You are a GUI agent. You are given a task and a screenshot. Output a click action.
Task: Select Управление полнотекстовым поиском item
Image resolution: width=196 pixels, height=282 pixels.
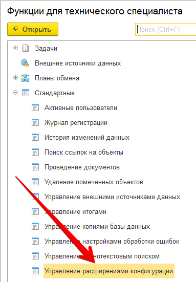coord(102,256)
